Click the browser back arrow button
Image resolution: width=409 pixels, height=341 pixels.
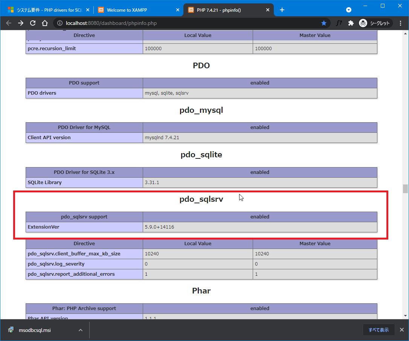click(9, 23)
